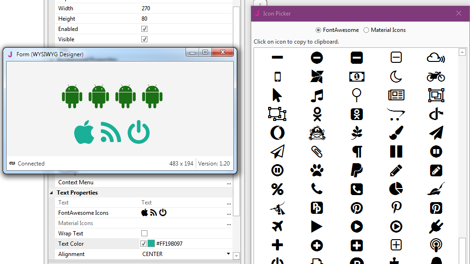Copy the mouse pointer arrow icon
Image resolution: width=470 pixels, height=264 pixels.
point(277,96)
